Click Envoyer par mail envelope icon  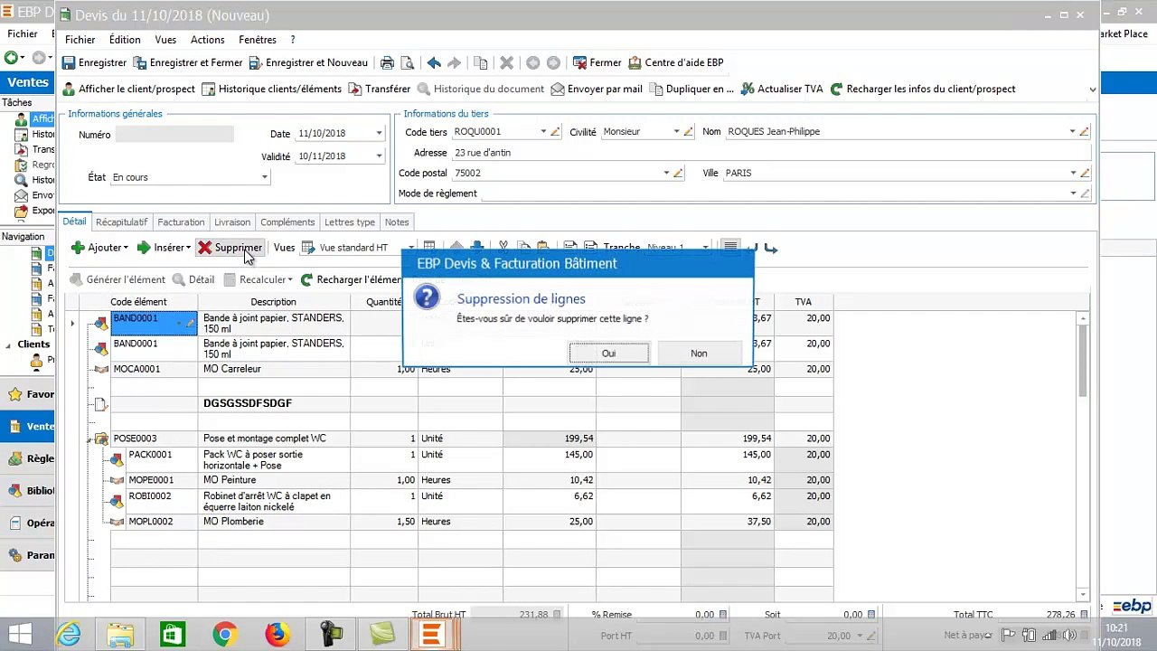pyautogui.click(x=558, y=90)
